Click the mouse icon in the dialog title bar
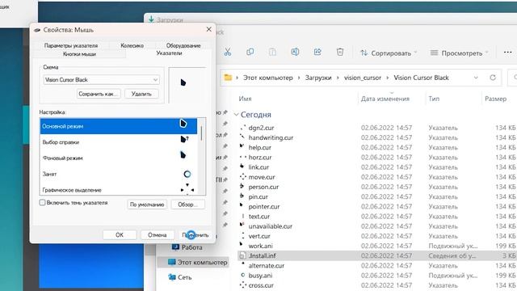The height and width of the screenshot is (291, 517). [37, 30]
